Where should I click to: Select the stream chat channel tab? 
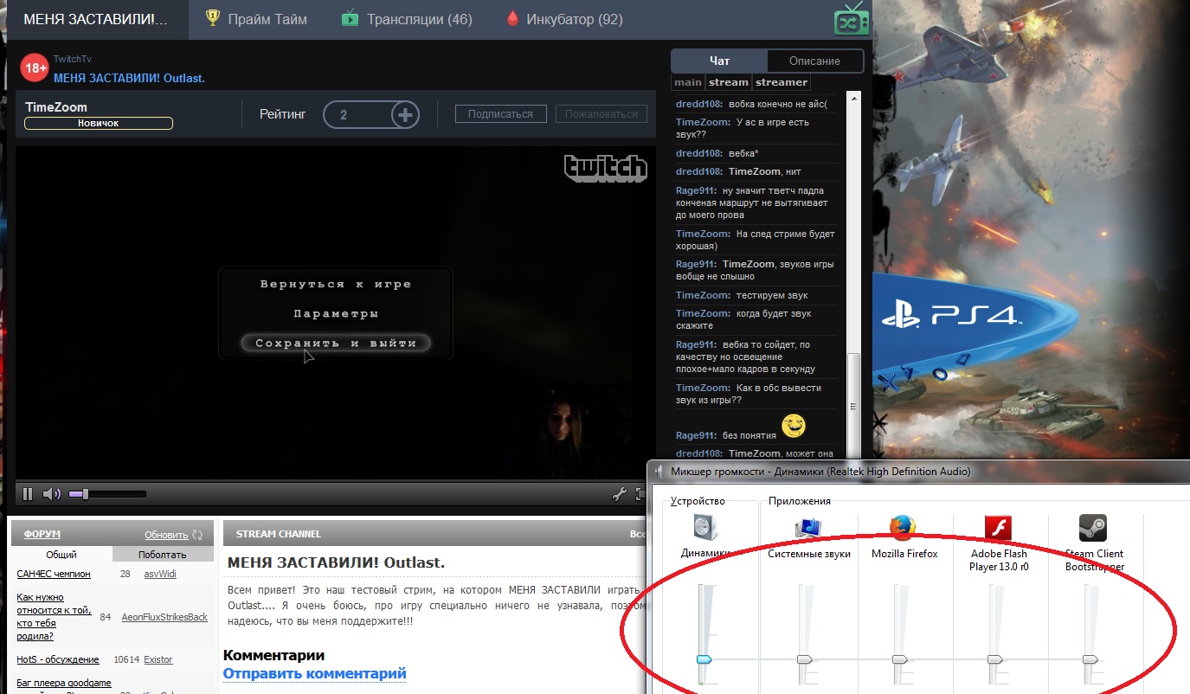click(x=728, y=82)
